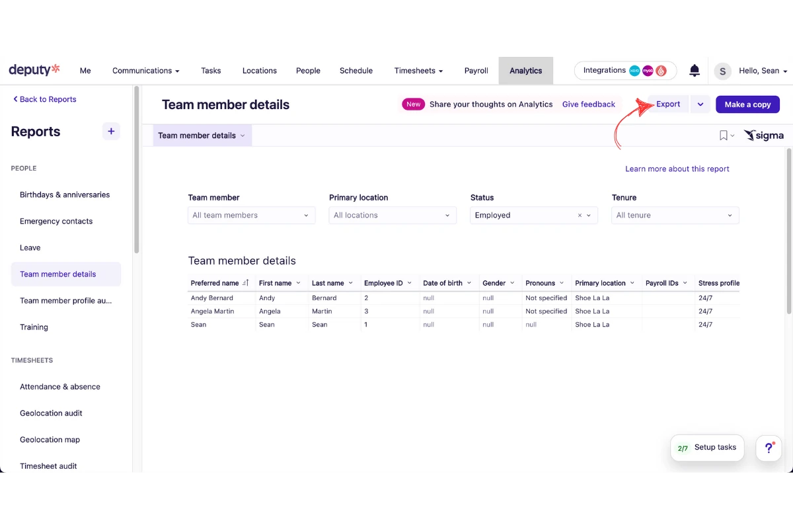
Task: Open the Timesheets menu
Action: point(418,71)
